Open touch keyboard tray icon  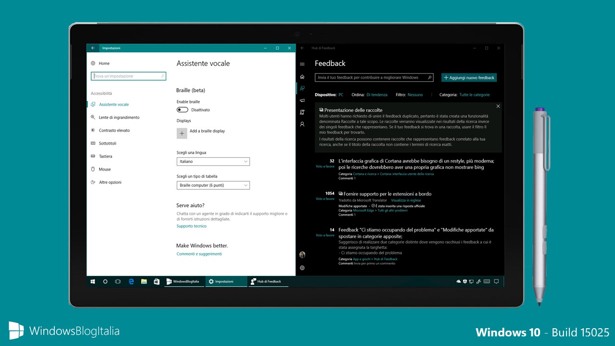tap(487, 282)
